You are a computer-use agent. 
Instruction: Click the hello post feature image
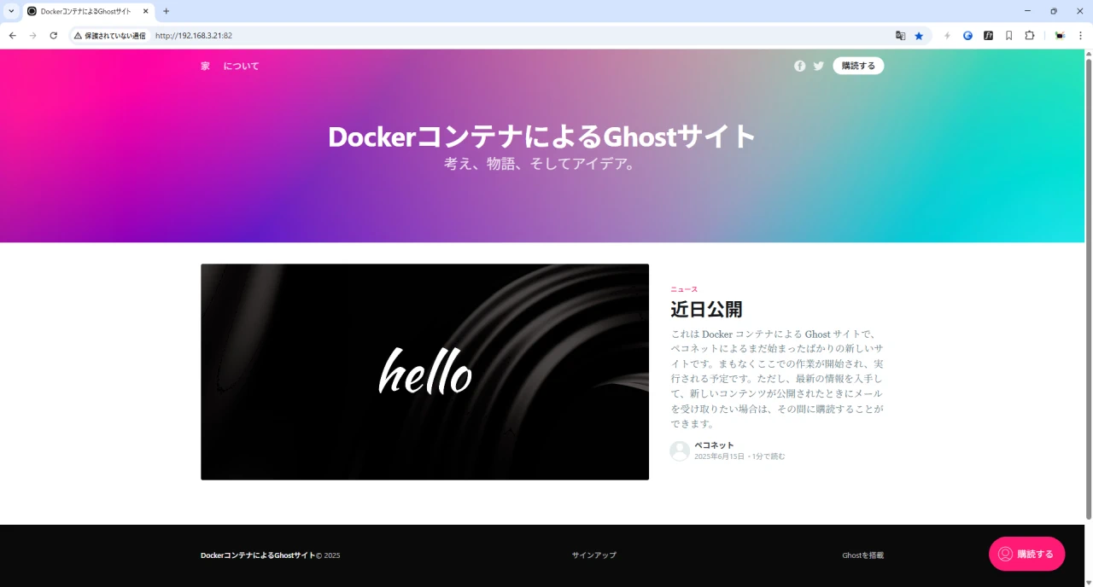pyautogui.click(x=424, y=371)
